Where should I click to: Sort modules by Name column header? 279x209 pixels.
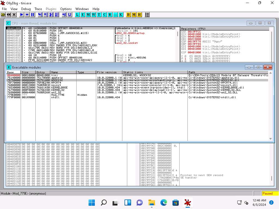[63, 72]
